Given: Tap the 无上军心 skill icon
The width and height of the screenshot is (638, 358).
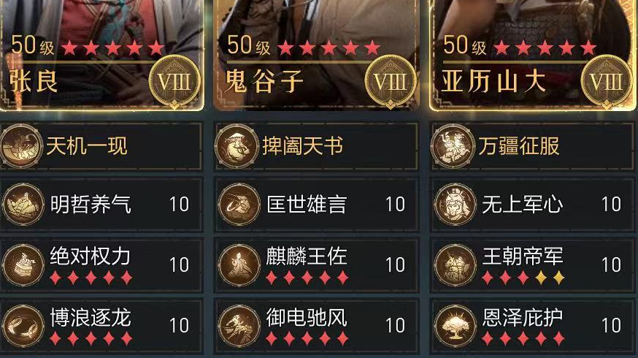Looking at the screenshot, I should click(456, 204).
